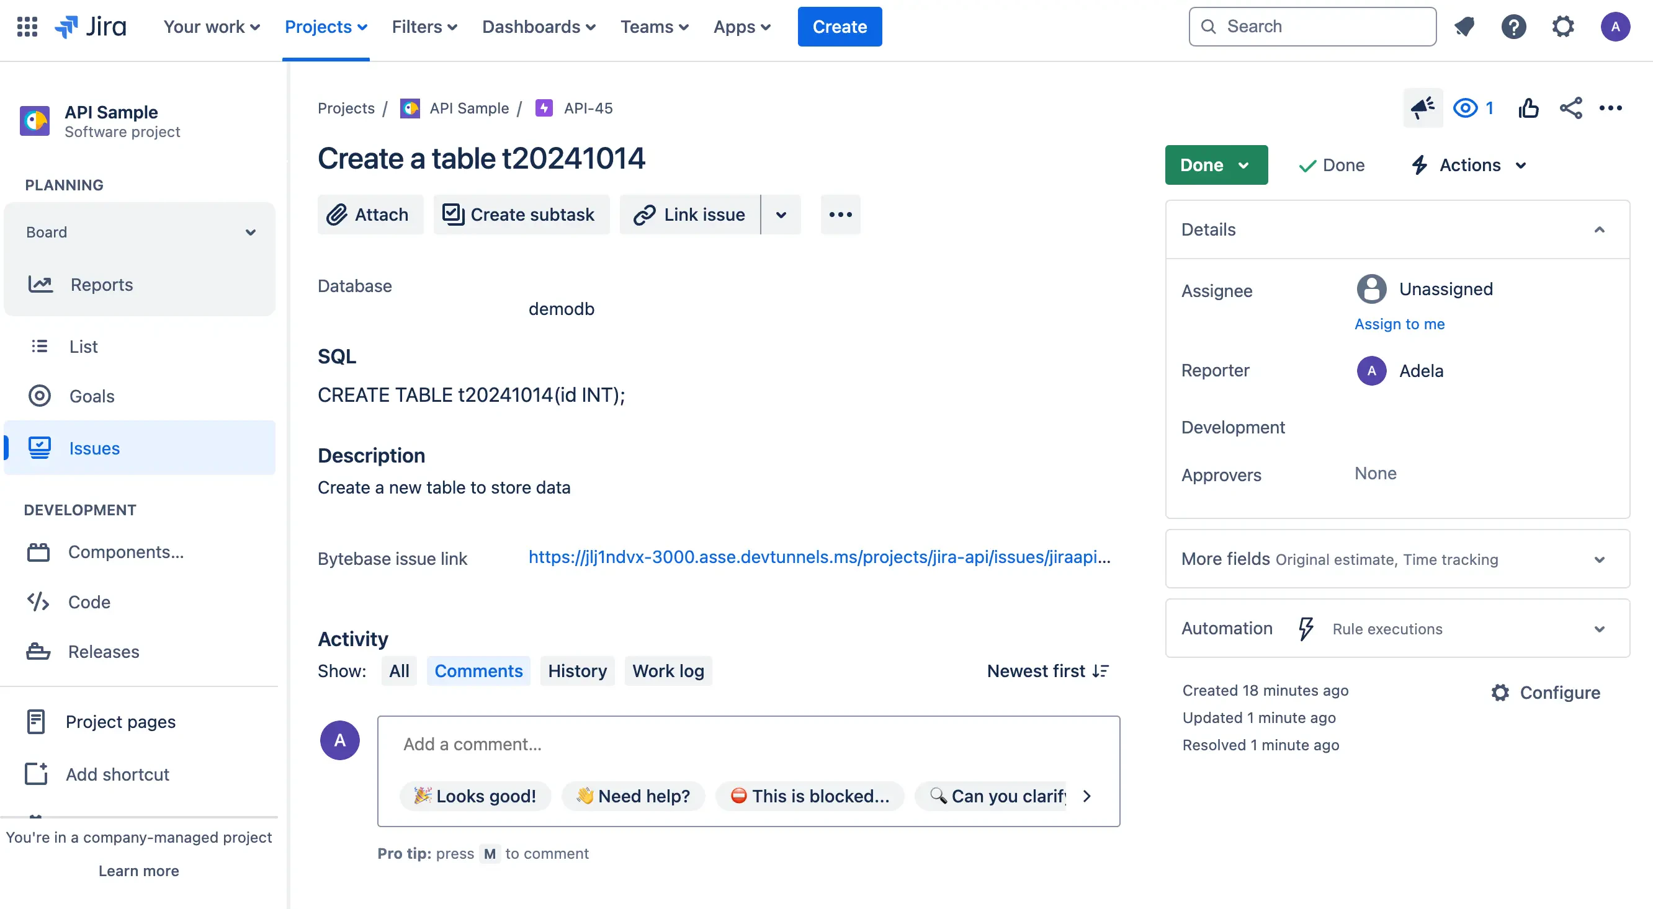Give feedback via the megaphone icon
Viewport: 1653px width, 909px height.
pos(1423,108)
